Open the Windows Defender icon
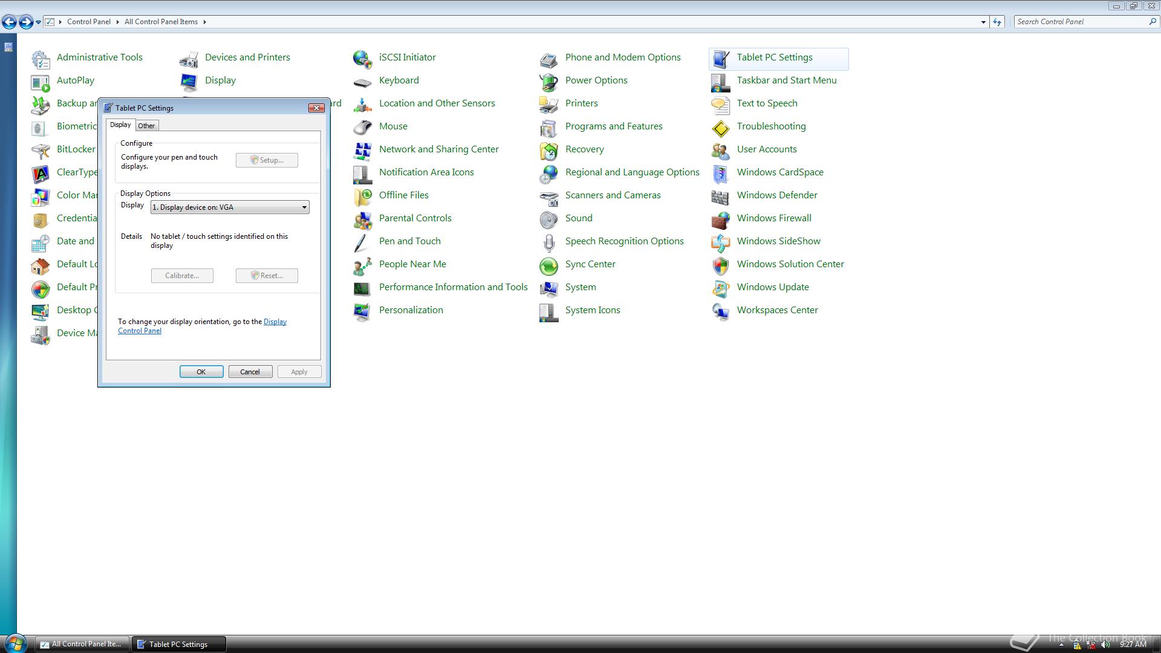Screen dimensions: 1161x653 tap(721, 197)
